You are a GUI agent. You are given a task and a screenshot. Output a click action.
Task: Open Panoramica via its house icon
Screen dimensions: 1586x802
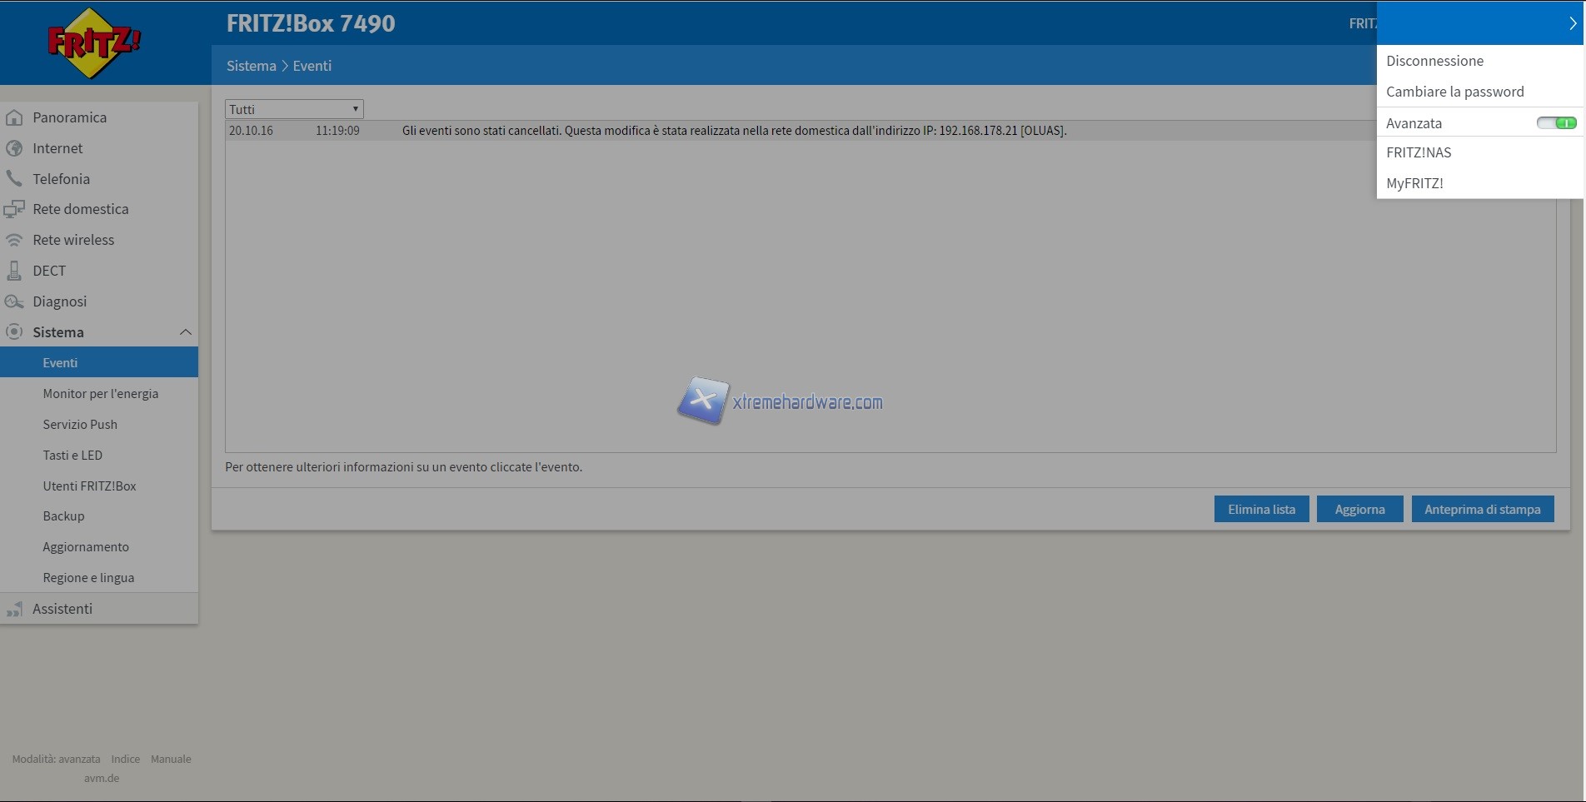tap(14, 117)
